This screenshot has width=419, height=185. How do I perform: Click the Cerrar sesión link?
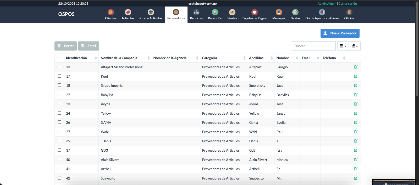[348, 4]
